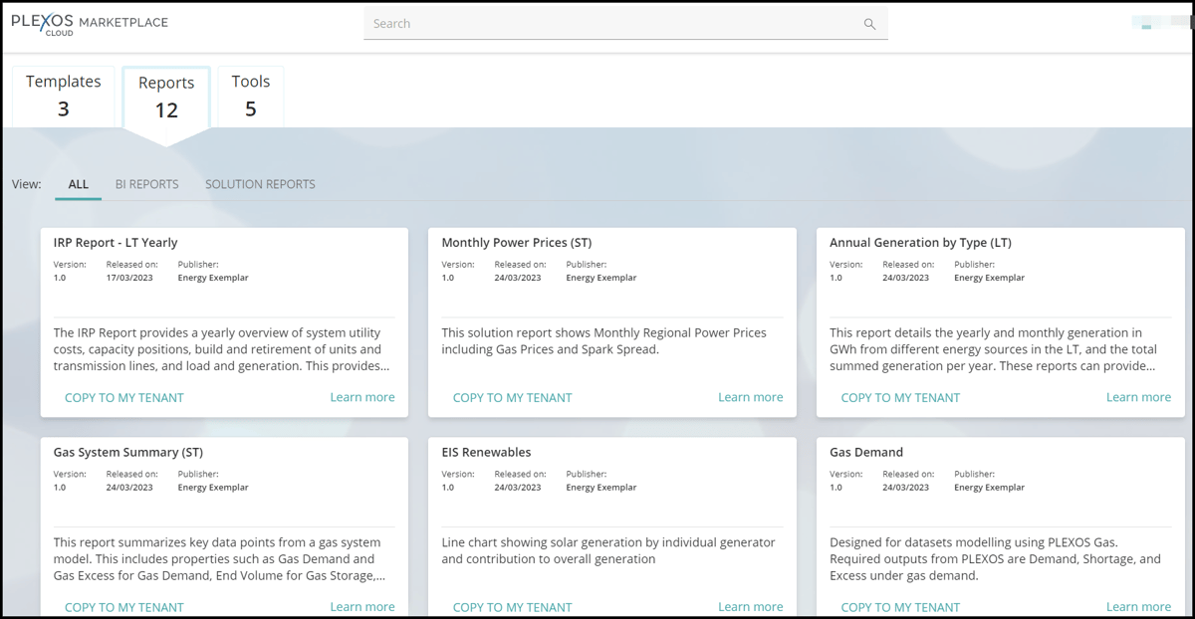Filter by BI REPORTS
This screenshot has height=619, width=1195.
point(147,184)
